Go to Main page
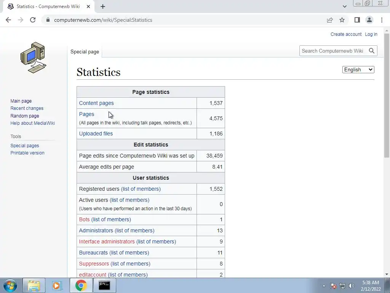The image size is (390, 293). click(x=21, y=101)
